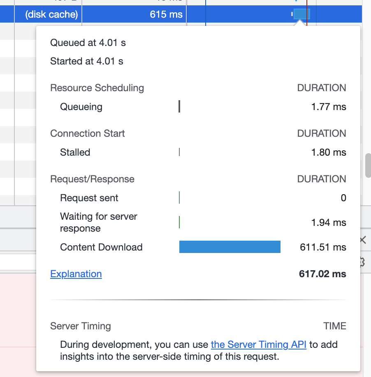Click the total 617.02 ms value
371x377 pixels.
pos(322,274)
